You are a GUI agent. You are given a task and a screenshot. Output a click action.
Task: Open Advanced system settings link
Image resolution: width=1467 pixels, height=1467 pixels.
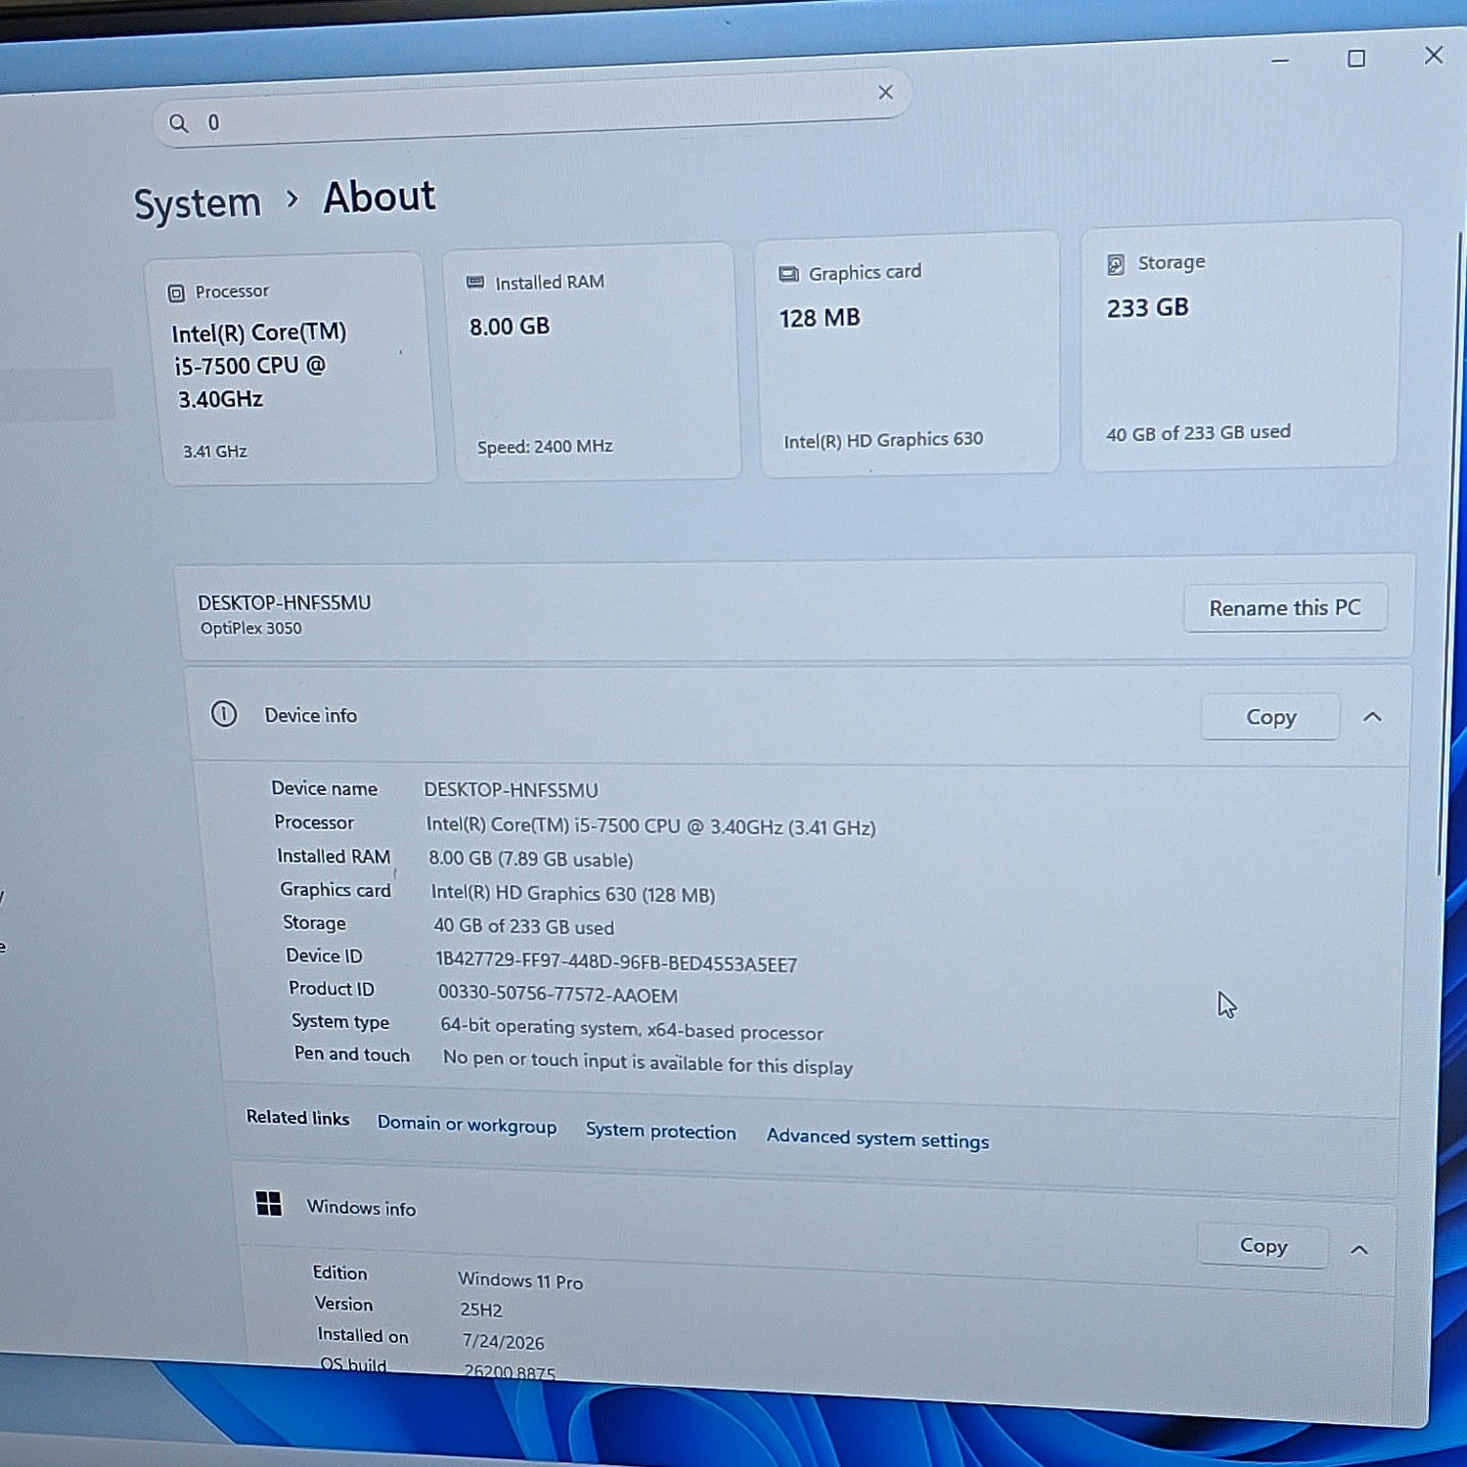[877, 1138]
